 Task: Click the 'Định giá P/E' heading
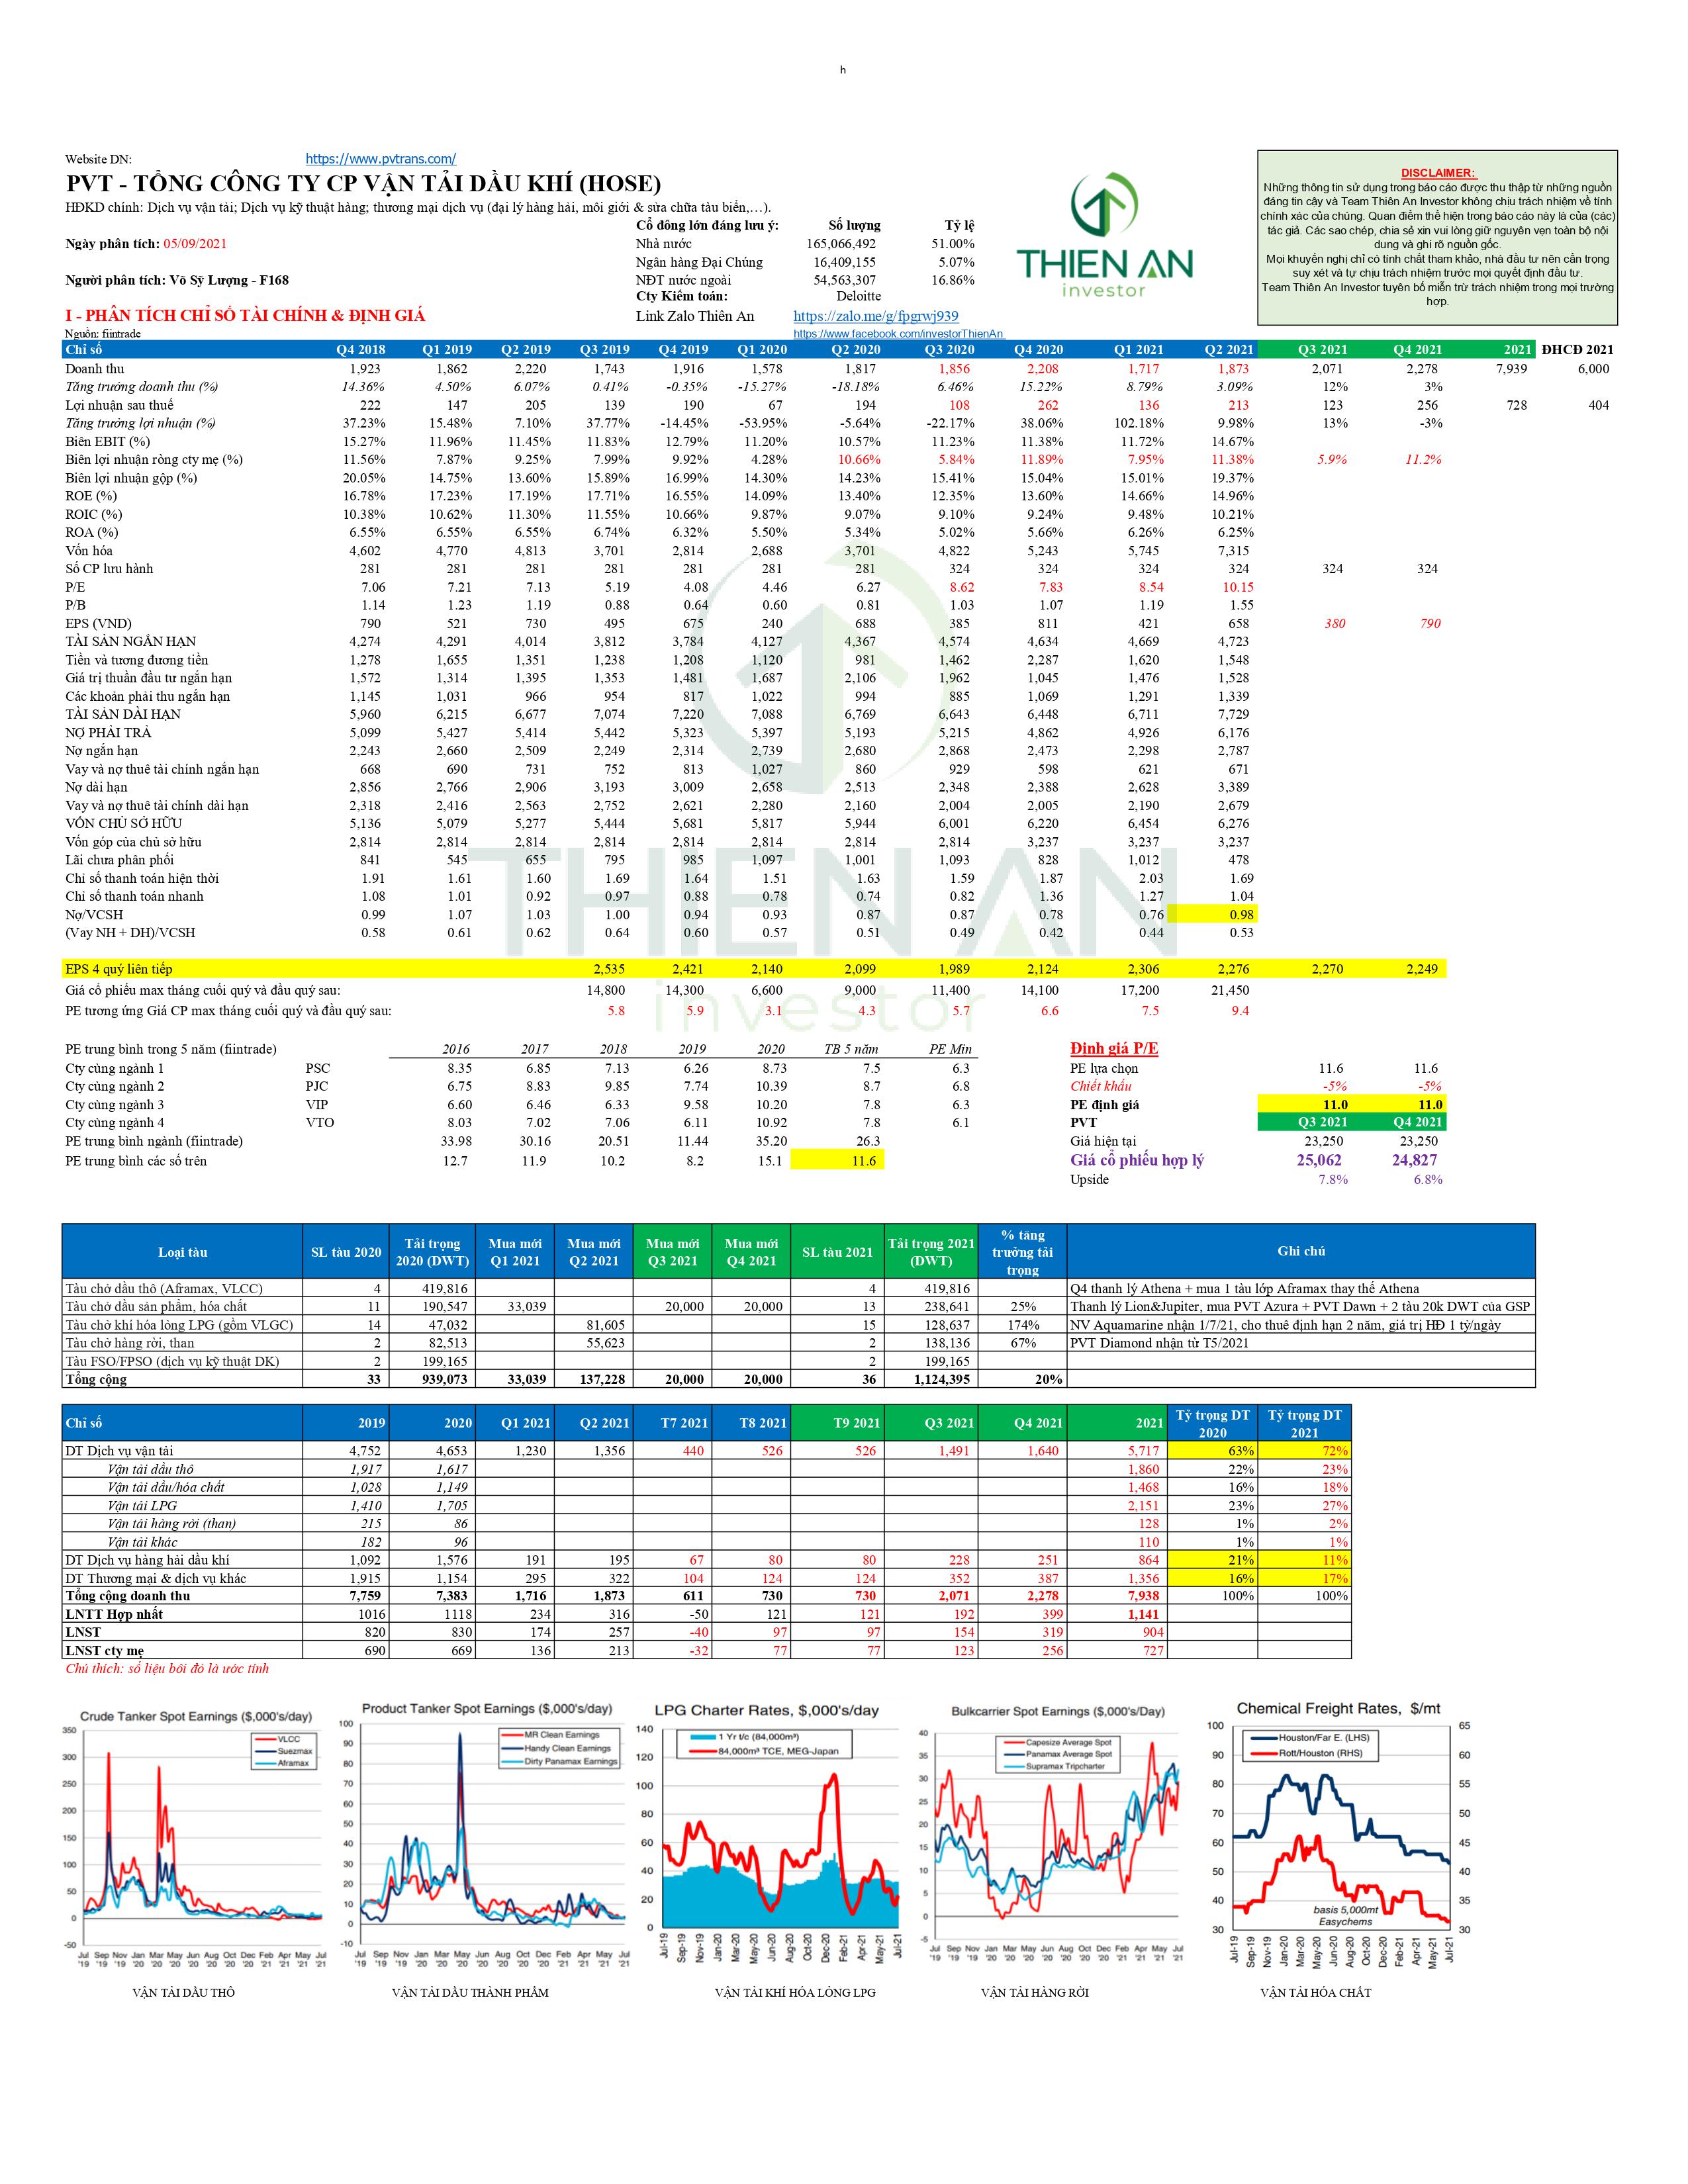tap(1114, 1048)
